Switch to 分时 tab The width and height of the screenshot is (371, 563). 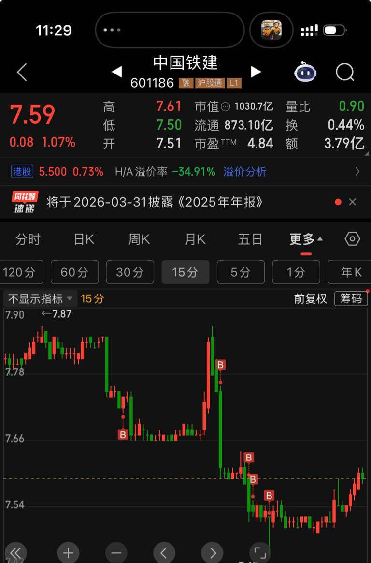pos(28,239)
